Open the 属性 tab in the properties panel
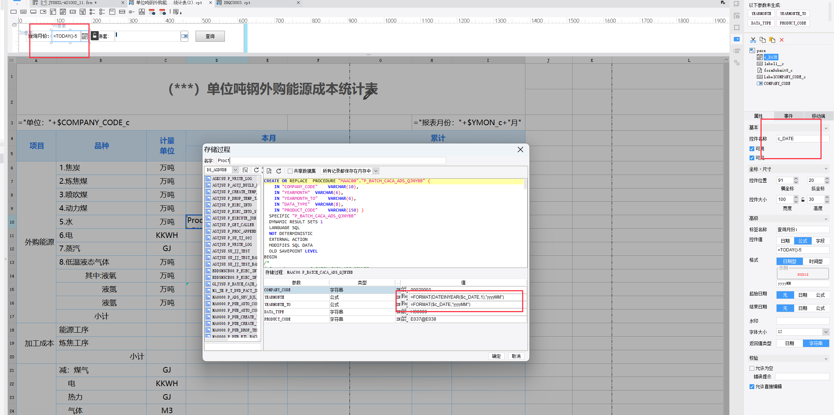Viewport: 834px width, 415px height. [x=759, y=116]
